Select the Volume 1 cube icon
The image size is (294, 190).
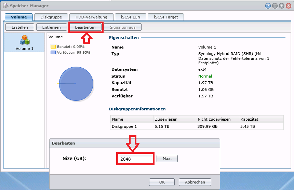pos(24,40)
